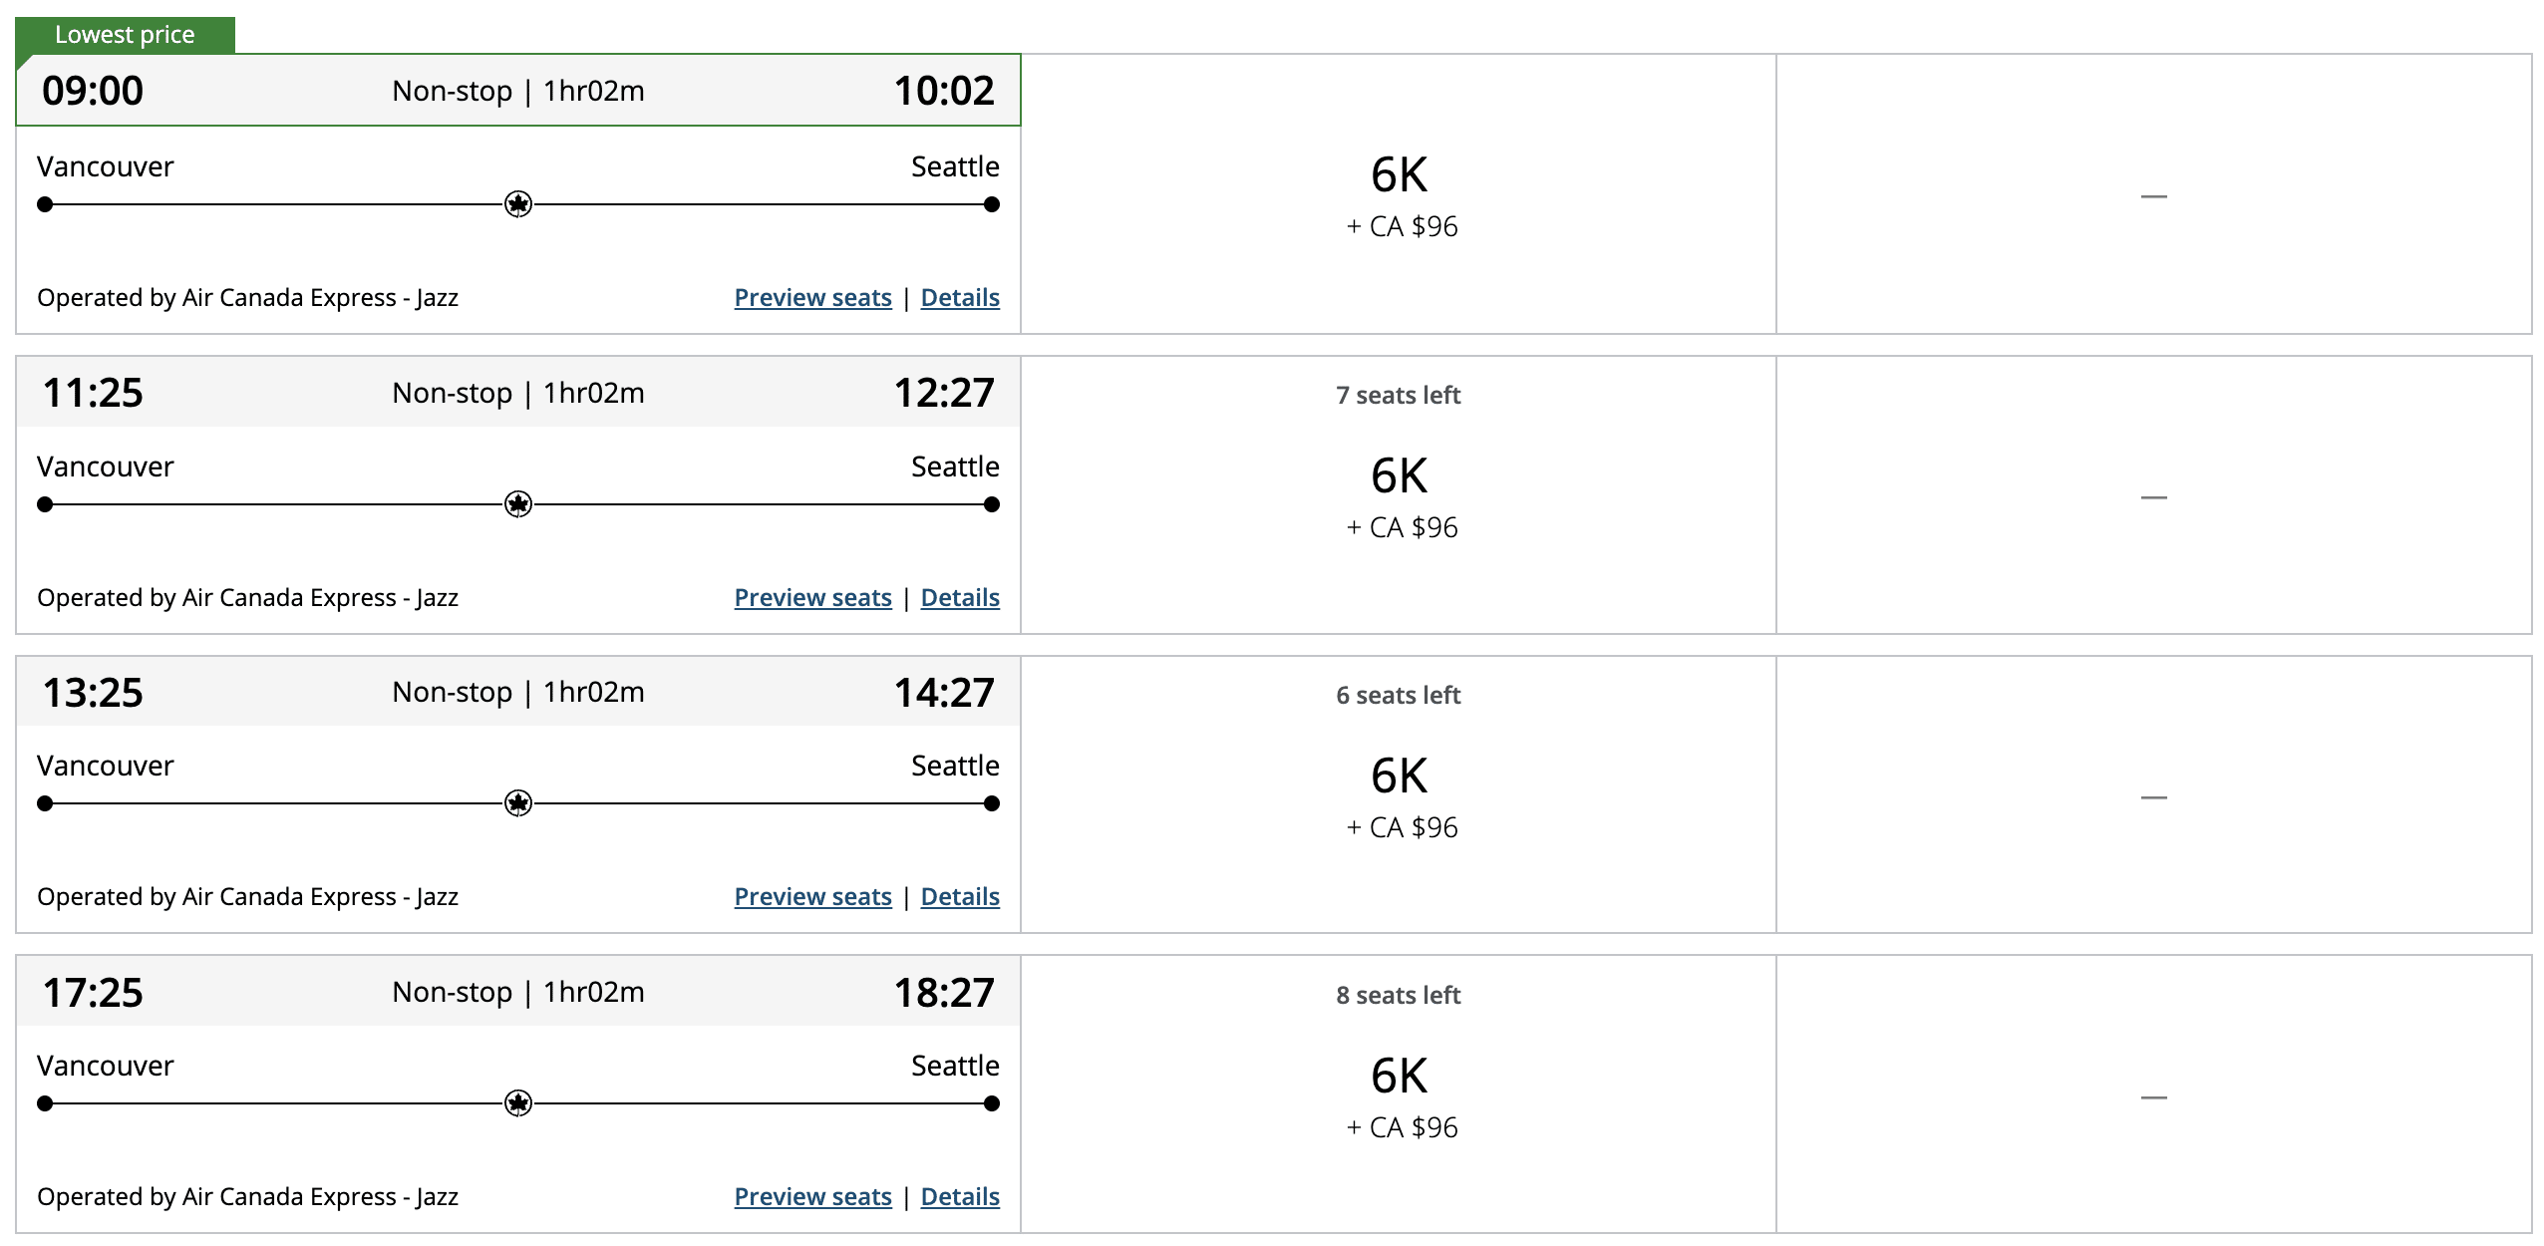Click Air Canada logo on 13:25 flight
The image size is (2544, 1246).
point(518,803)
